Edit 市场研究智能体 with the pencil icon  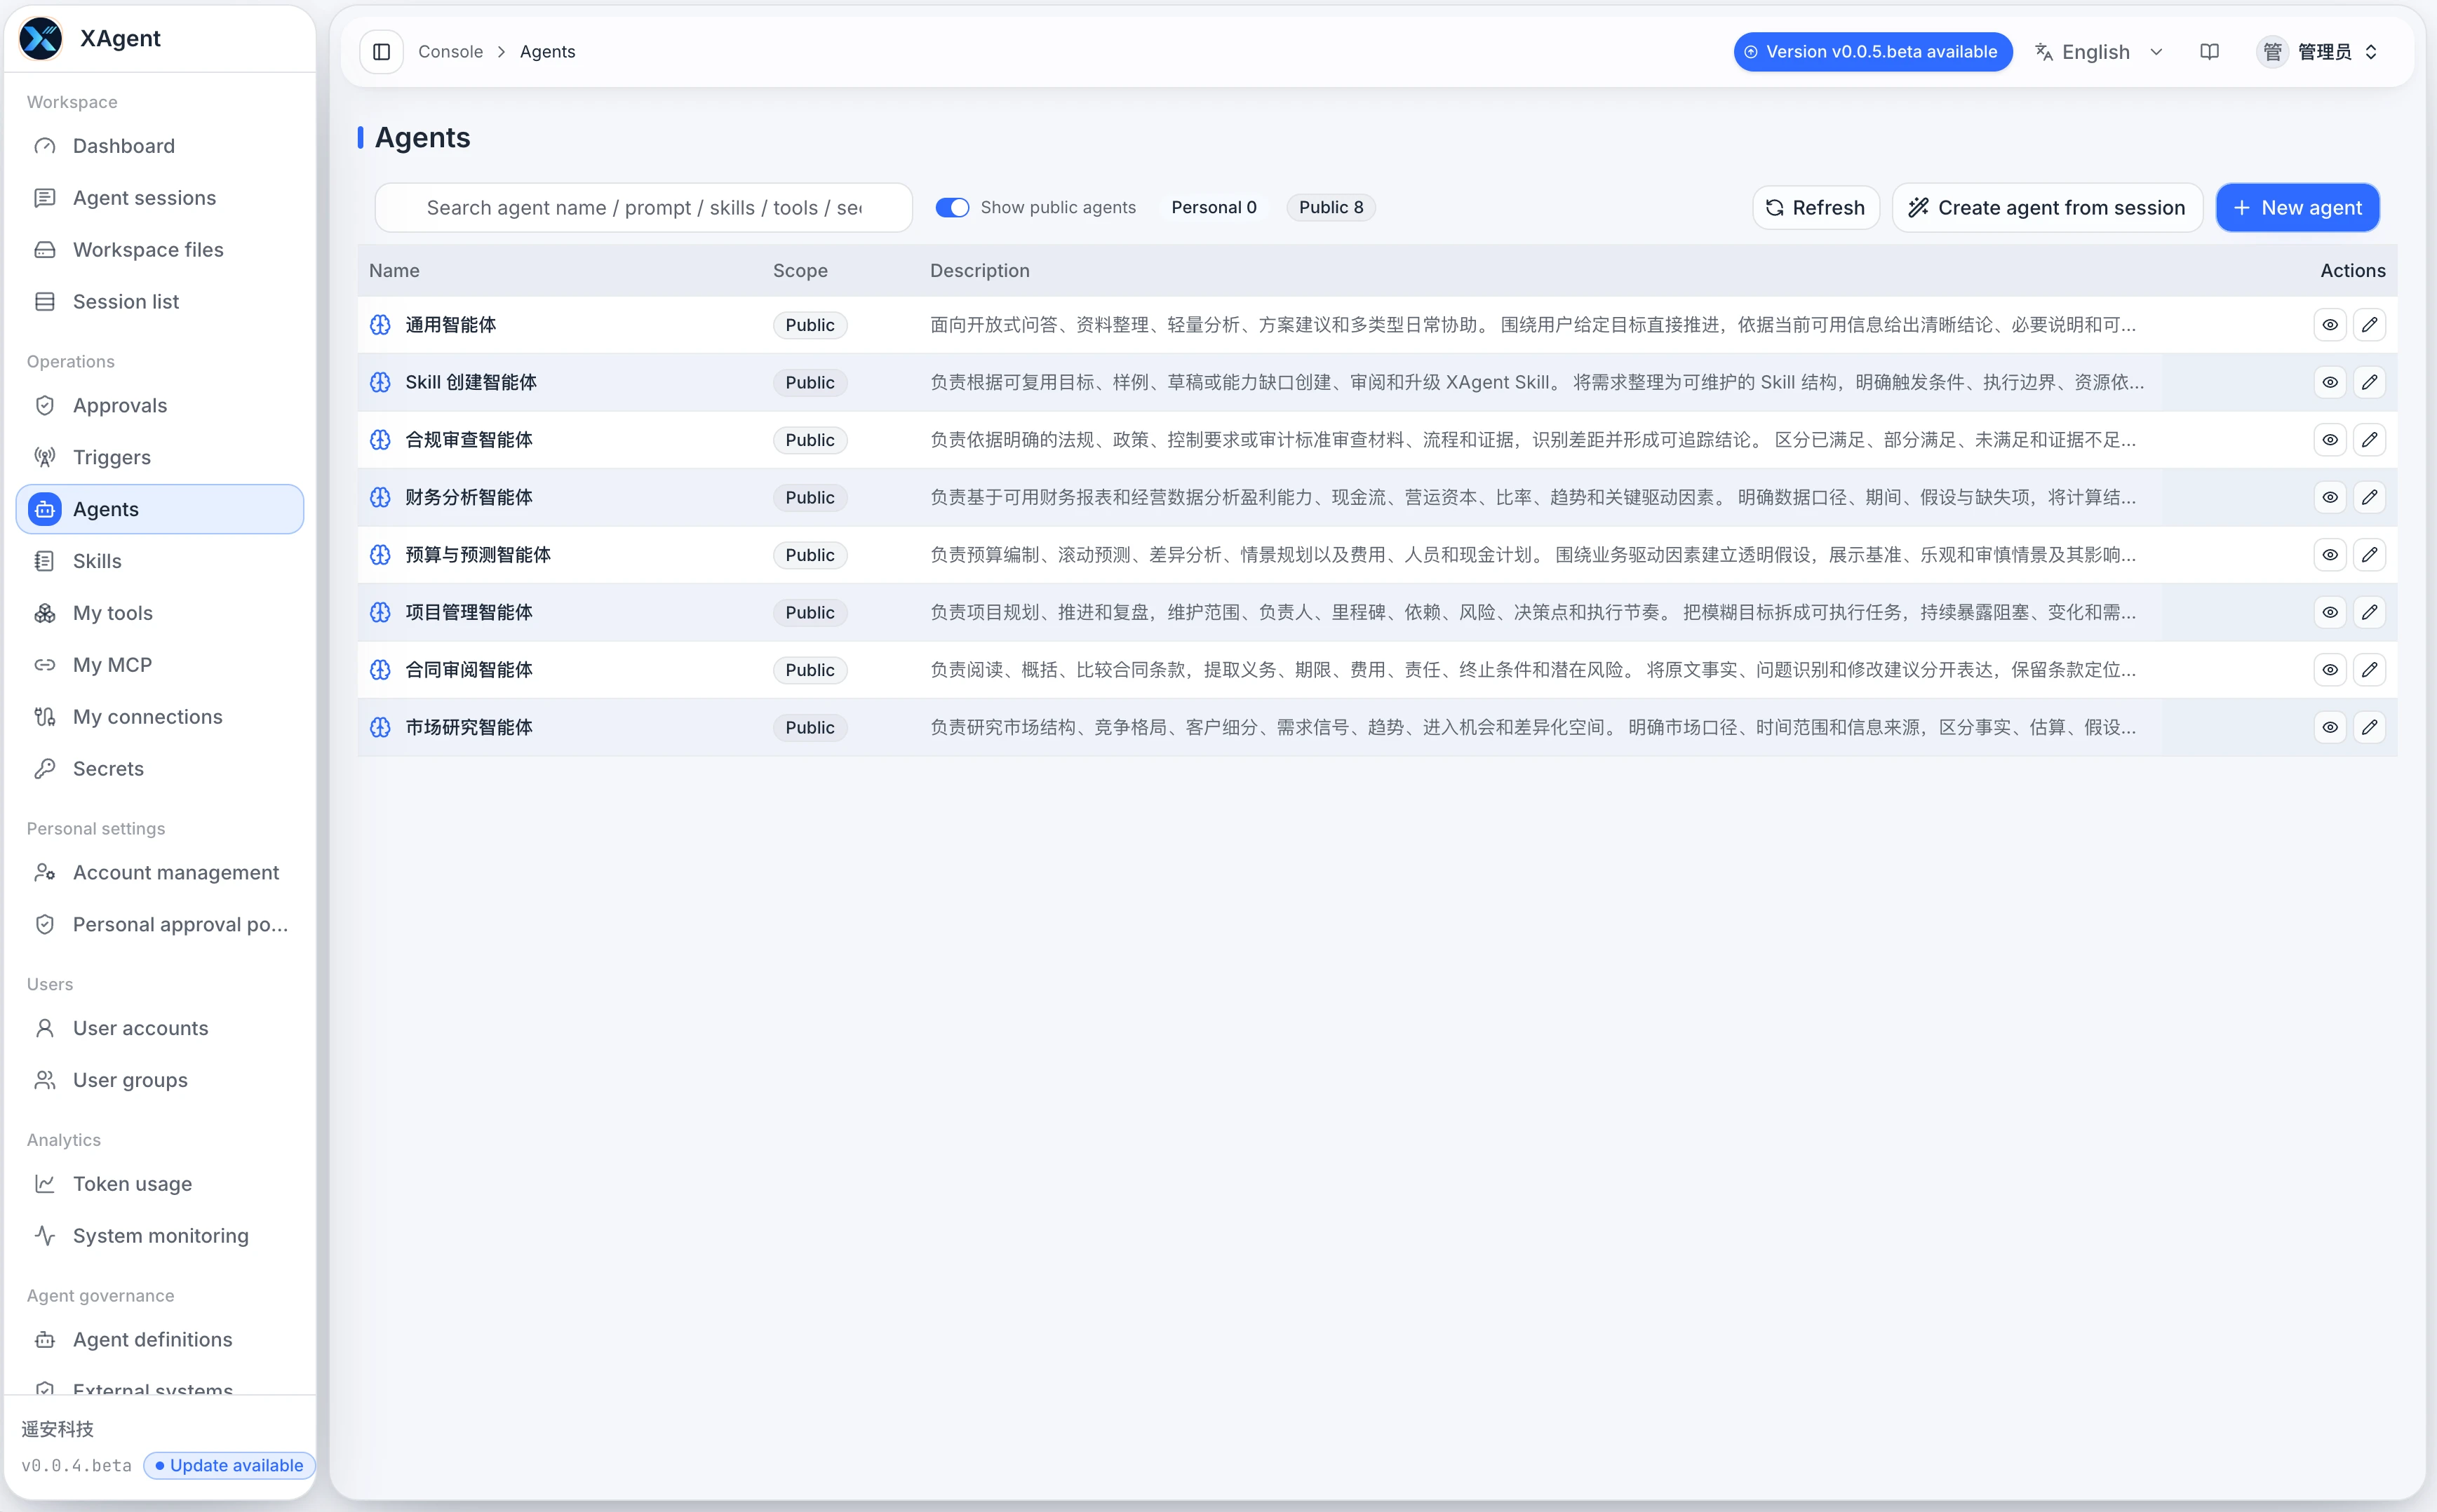2369,727
